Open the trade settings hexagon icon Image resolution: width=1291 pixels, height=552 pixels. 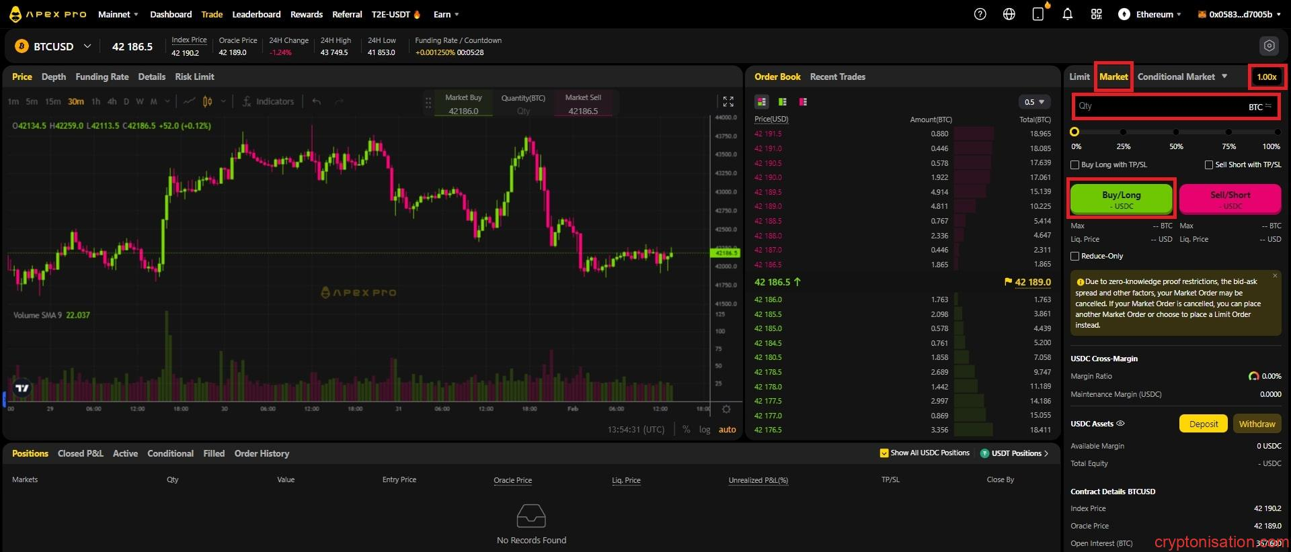1269,46
